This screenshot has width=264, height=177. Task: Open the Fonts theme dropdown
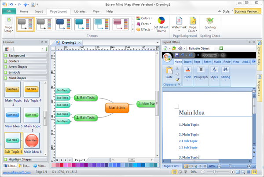[144, 24]
